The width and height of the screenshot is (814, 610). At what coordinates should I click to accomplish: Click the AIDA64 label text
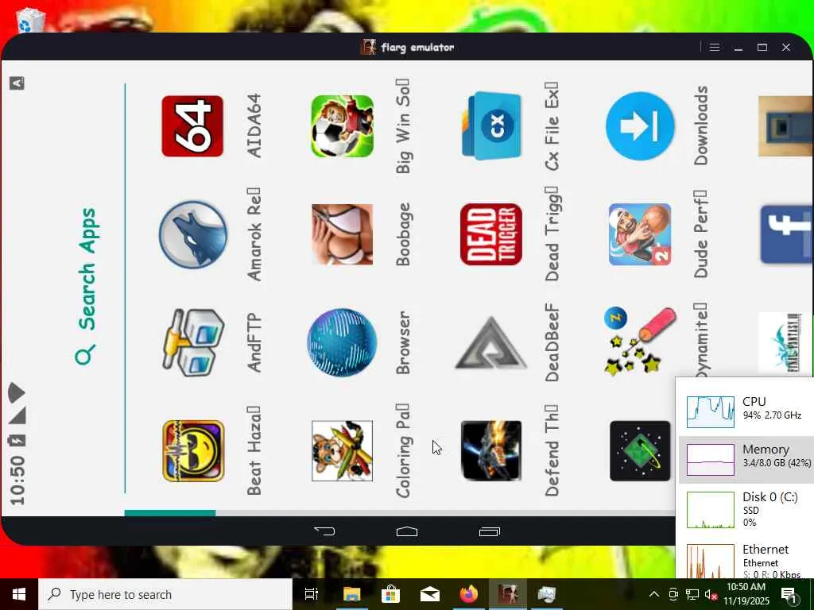[254, 126]
